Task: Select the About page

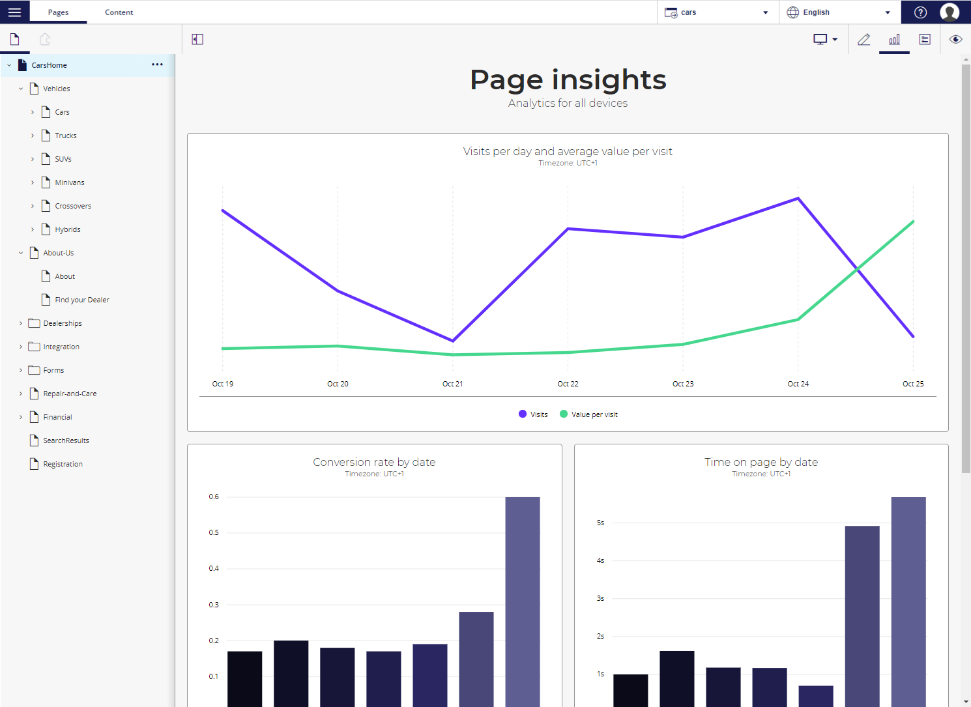Action: [65, 276]
